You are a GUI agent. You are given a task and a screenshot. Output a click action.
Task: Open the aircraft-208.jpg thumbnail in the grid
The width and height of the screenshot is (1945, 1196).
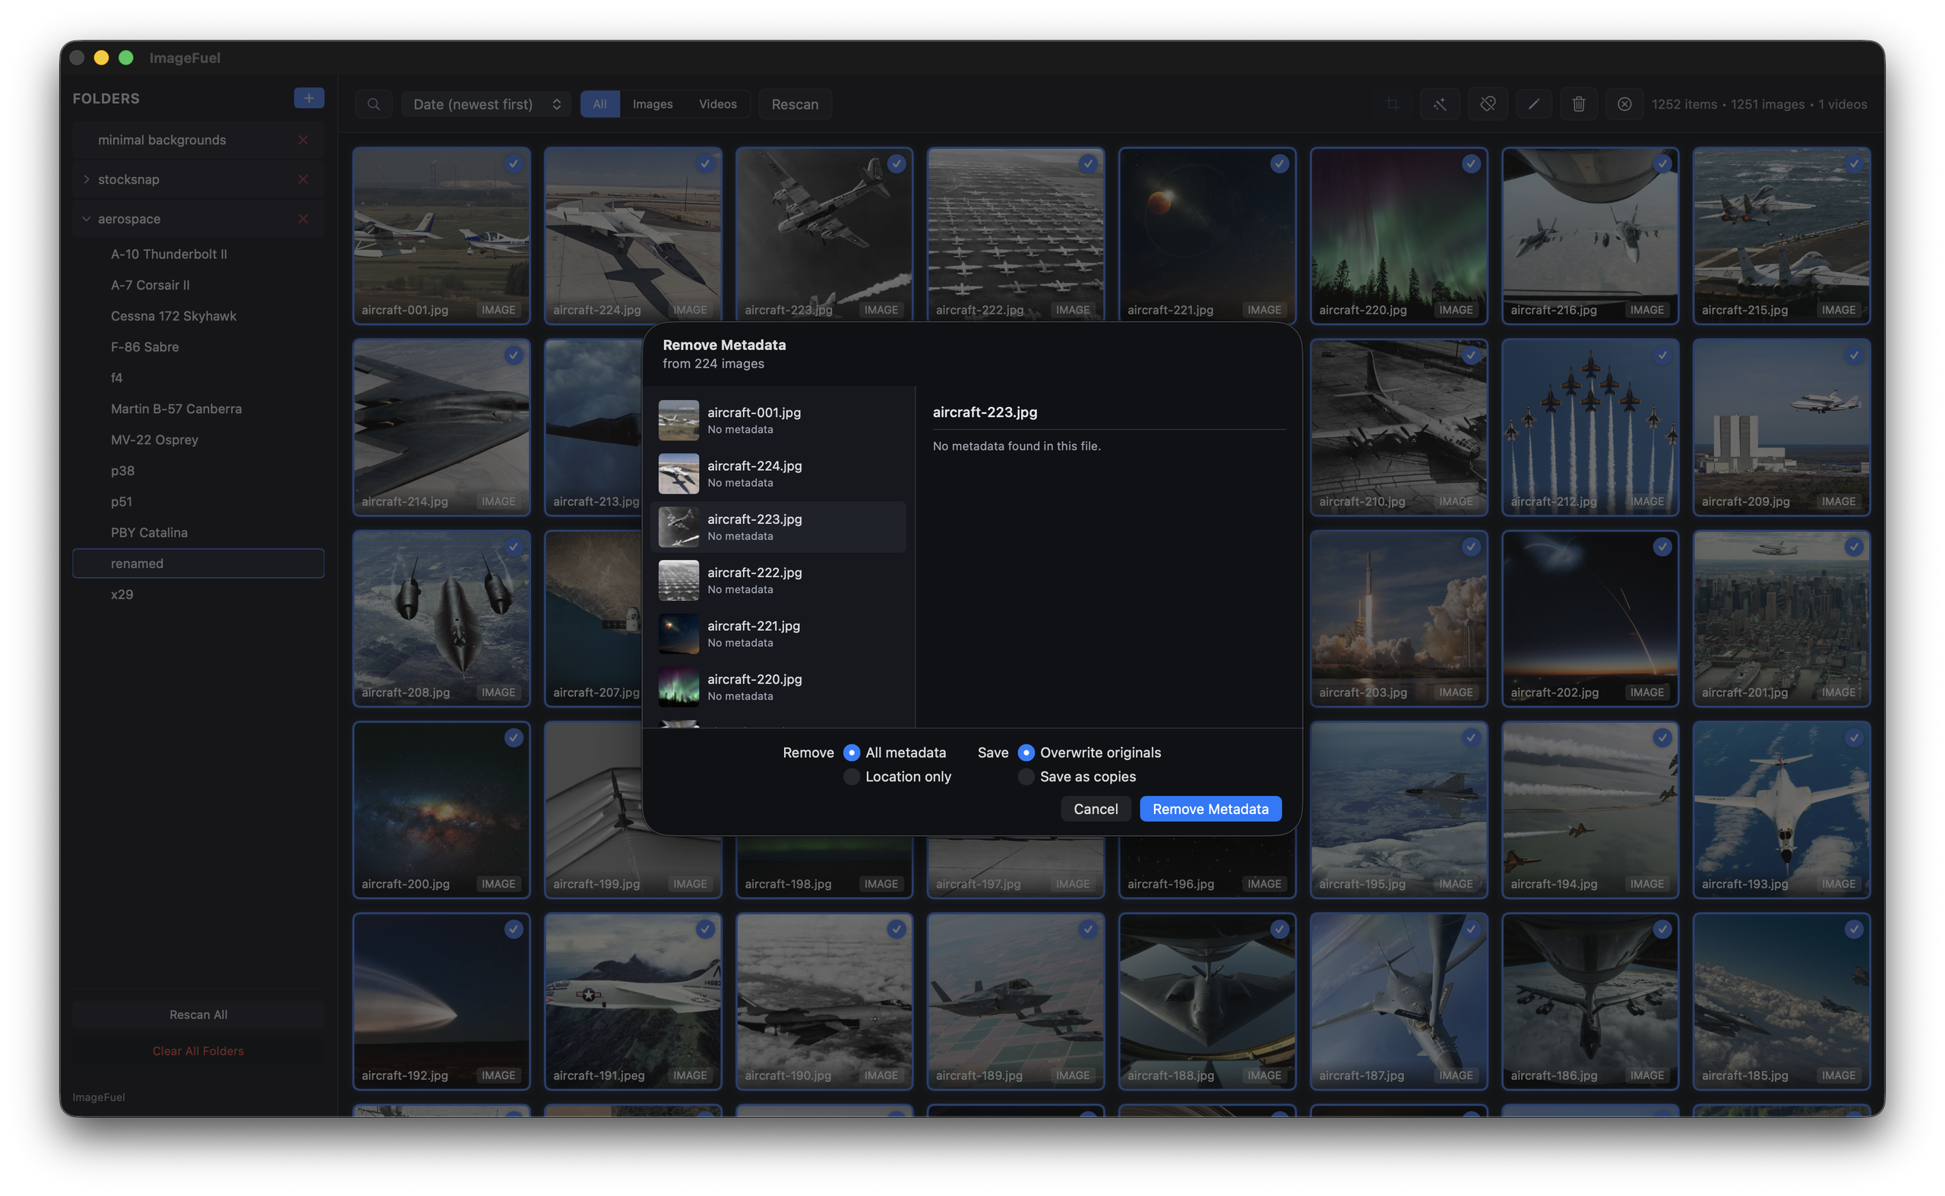point(441,619)
